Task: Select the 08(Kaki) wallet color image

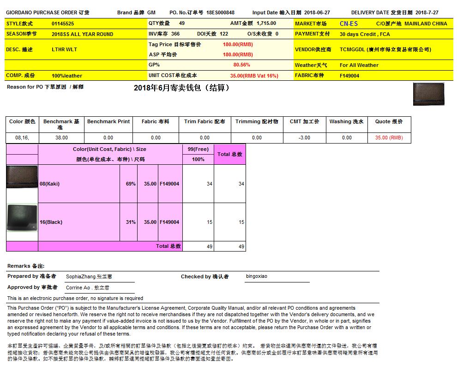Action: [x=22, y=177]
